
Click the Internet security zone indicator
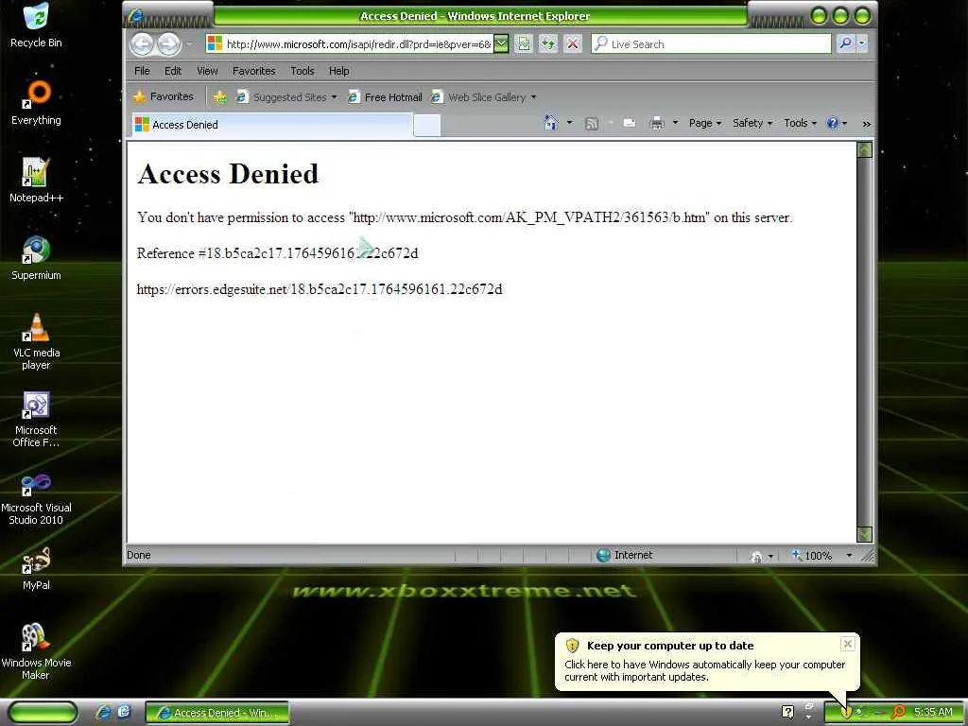coord(625,555)
